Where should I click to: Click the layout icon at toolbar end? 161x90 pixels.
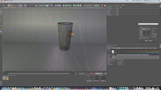click(x=105, y=5)
